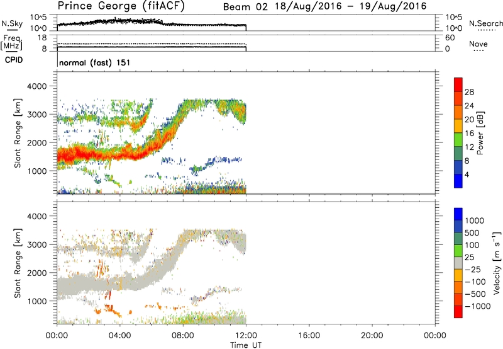This screenshot has width=503, height=349.
Task: Select the 'Beam 02' label
Action: pyautogui.click(x=245, y=7)
